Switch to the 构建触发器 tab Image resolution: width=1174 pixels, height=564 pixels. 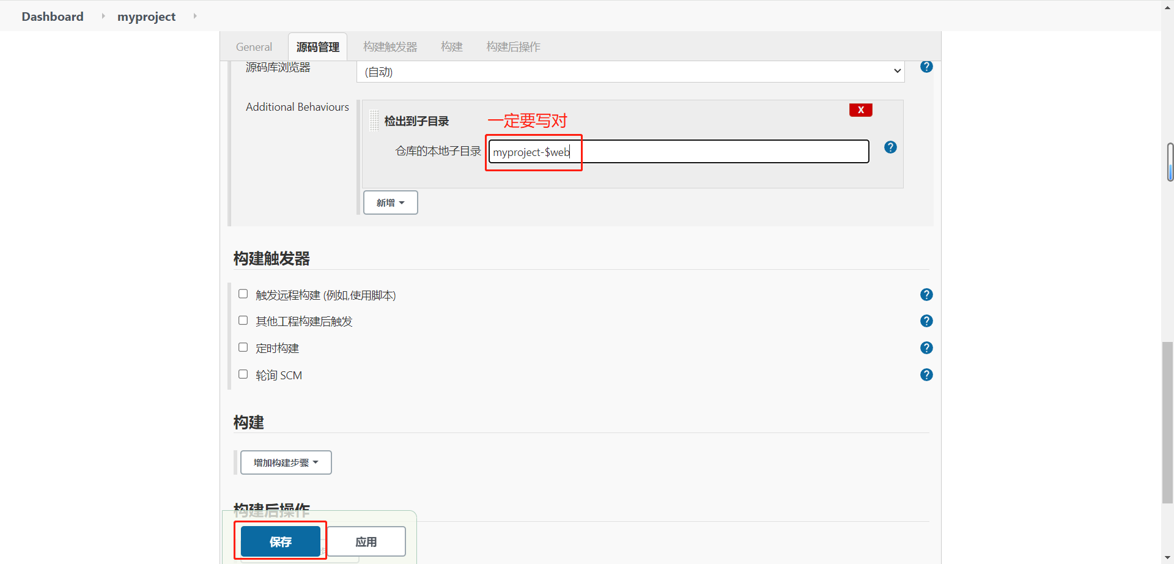point(389,47)
